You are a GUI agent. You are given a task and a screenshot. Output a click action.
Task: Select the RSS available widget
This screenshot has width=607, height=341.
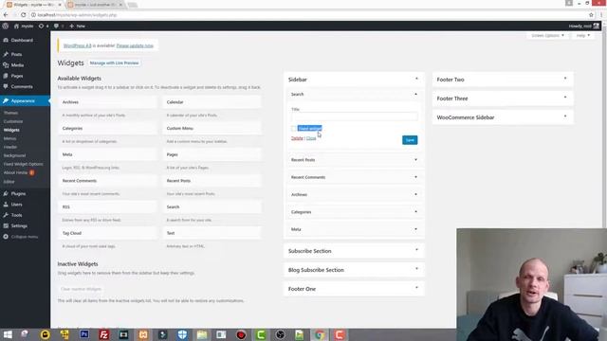(107, 206)
